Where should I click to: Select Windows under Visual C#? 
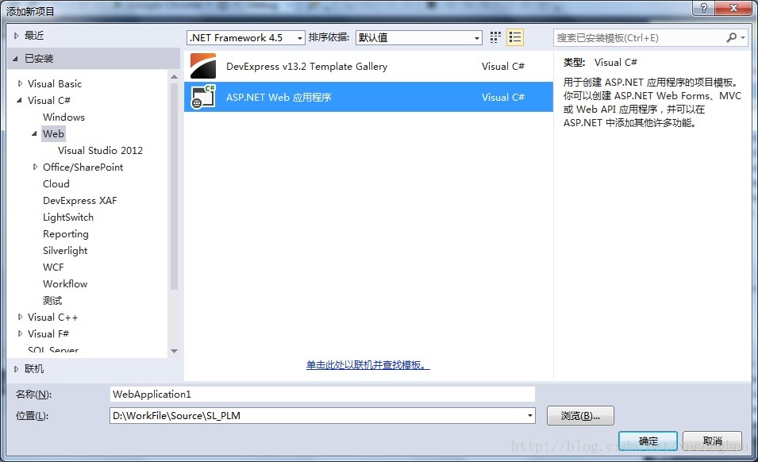[63, 117]
